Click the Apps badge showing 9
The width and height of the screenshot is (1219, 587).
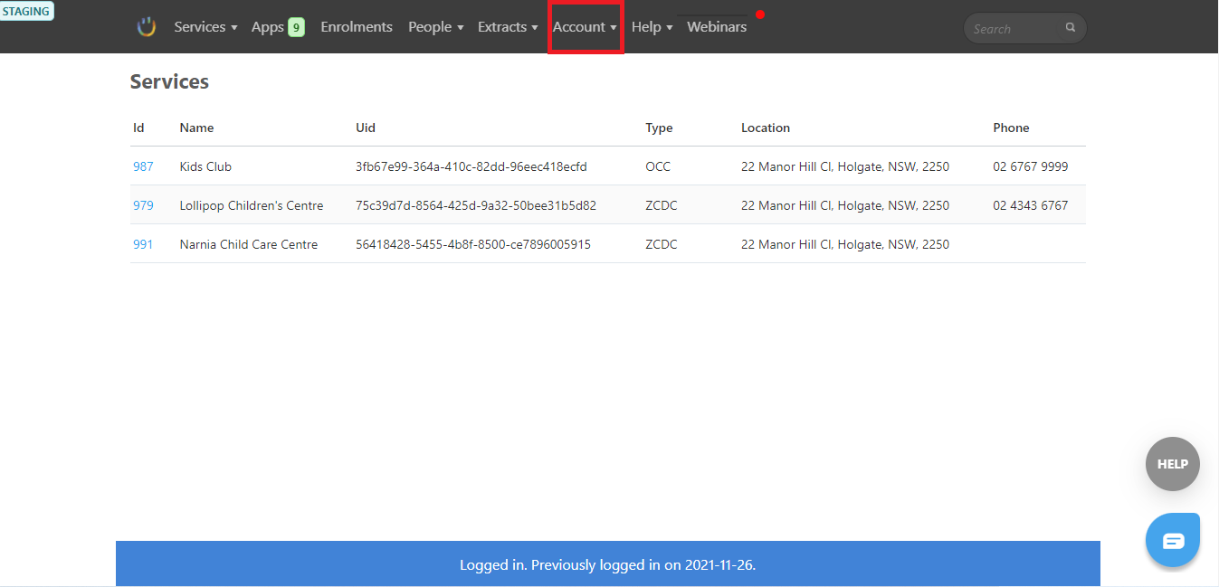point(296,27)
